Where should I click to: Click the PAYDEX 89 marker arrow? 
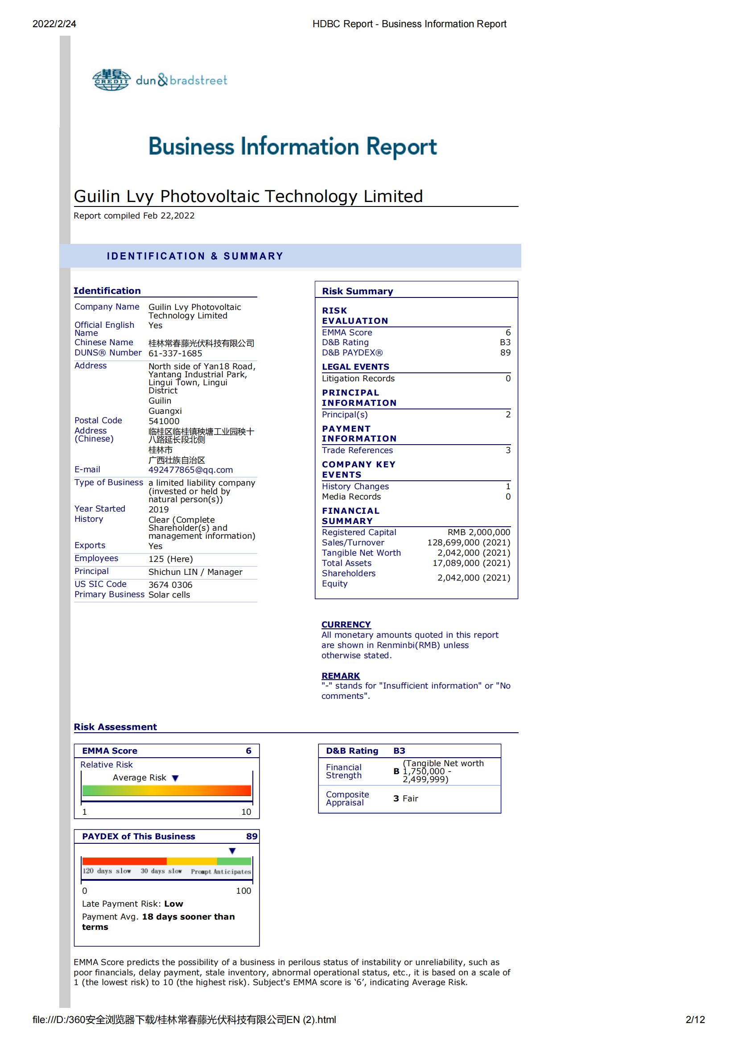(232, 851)
